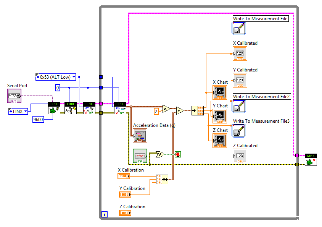This screenshot has width=322, height=227.
Task: Click the Serial Port VISA resource control
Action: 14,96
